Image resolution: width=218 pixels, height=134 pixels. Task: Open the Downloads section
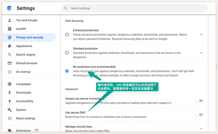point(29,93)
